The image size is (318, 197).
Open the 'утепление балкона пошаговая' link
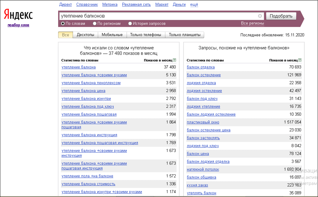[89, 114]
